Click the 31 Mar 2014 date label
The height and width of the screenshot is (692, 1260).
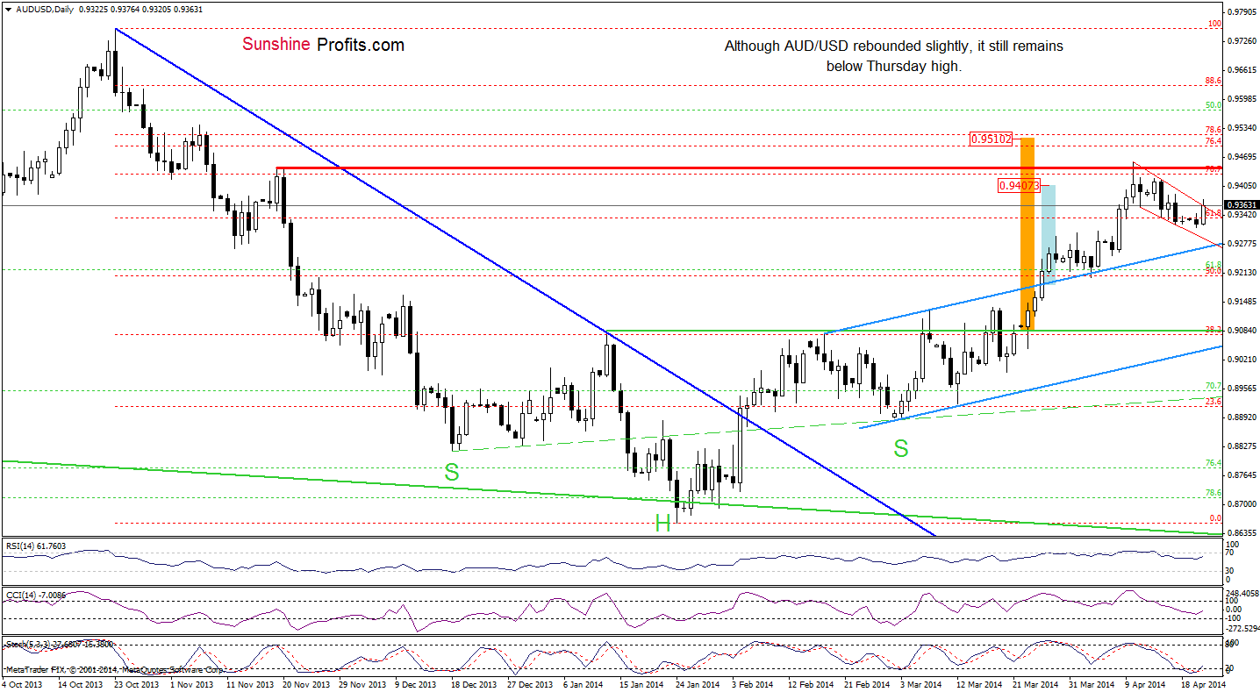[1092, 683]
